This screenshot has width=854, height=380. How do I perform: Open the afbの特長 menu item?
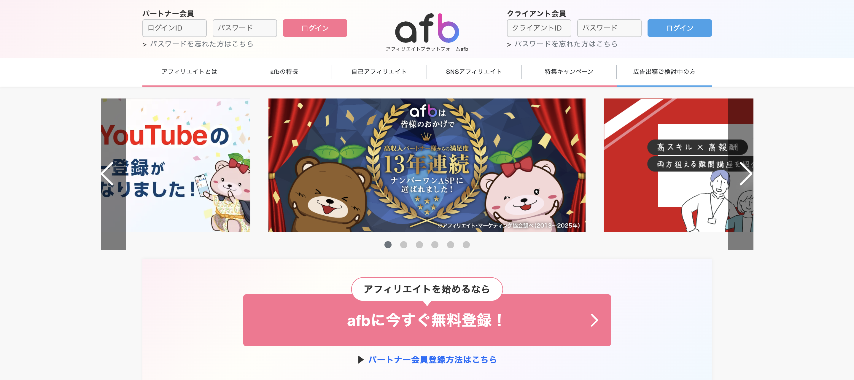(x=284, y=71)
